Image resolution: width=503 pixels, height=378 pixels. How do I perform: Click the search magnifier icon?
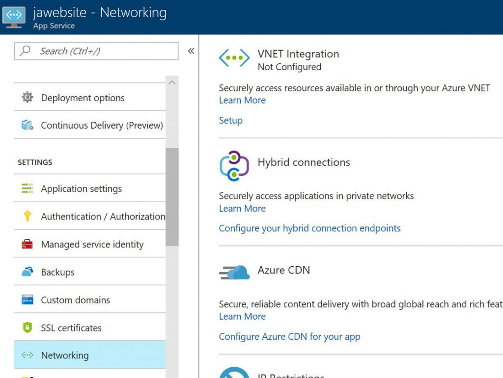[25, 51]
